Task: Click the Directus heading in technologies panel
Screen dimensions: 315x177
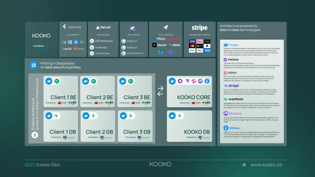Action: coord(232,113)
